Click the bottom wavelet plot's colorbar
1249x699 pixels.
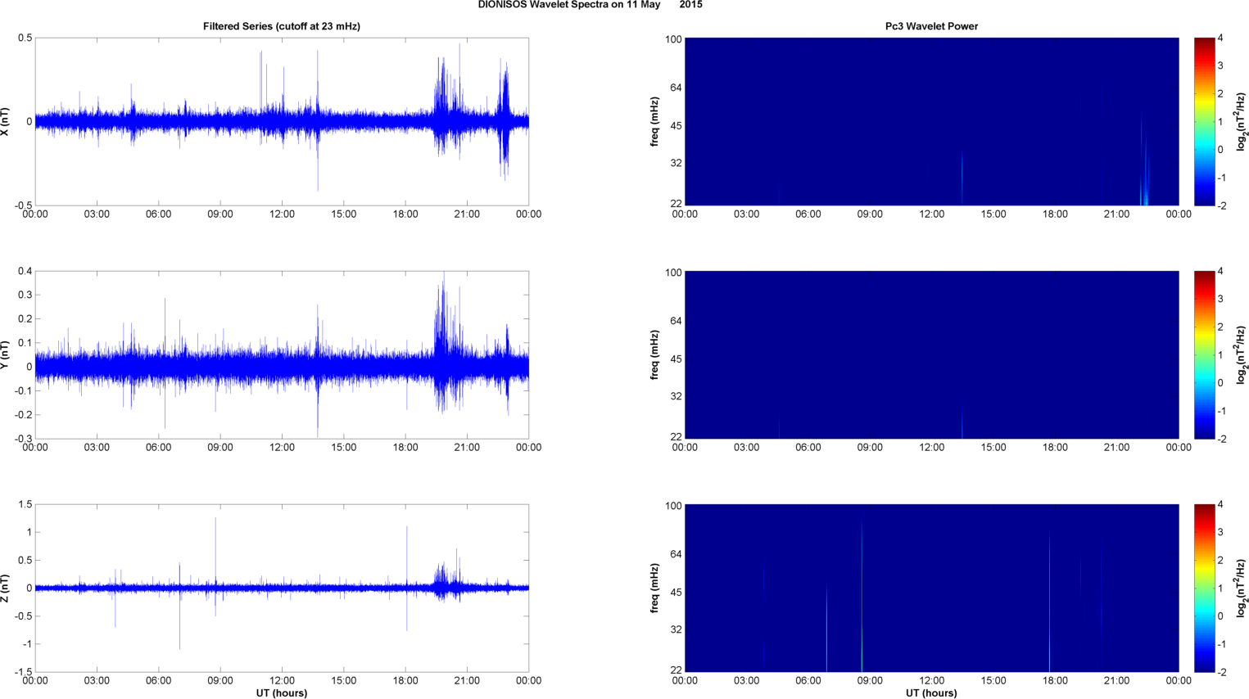pos(1204,588)
